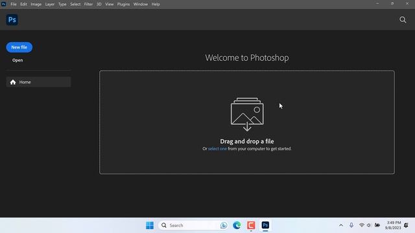
Task: Open the Help menu
Action: tap(156, 5)
